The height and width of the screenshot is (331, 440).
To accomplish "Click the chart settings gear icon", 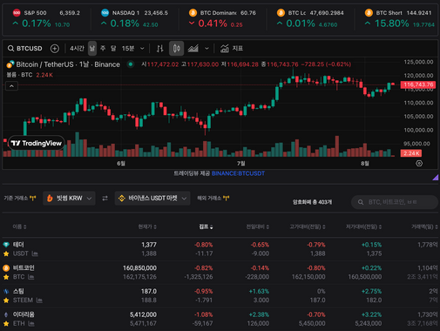I will (419, 164).
